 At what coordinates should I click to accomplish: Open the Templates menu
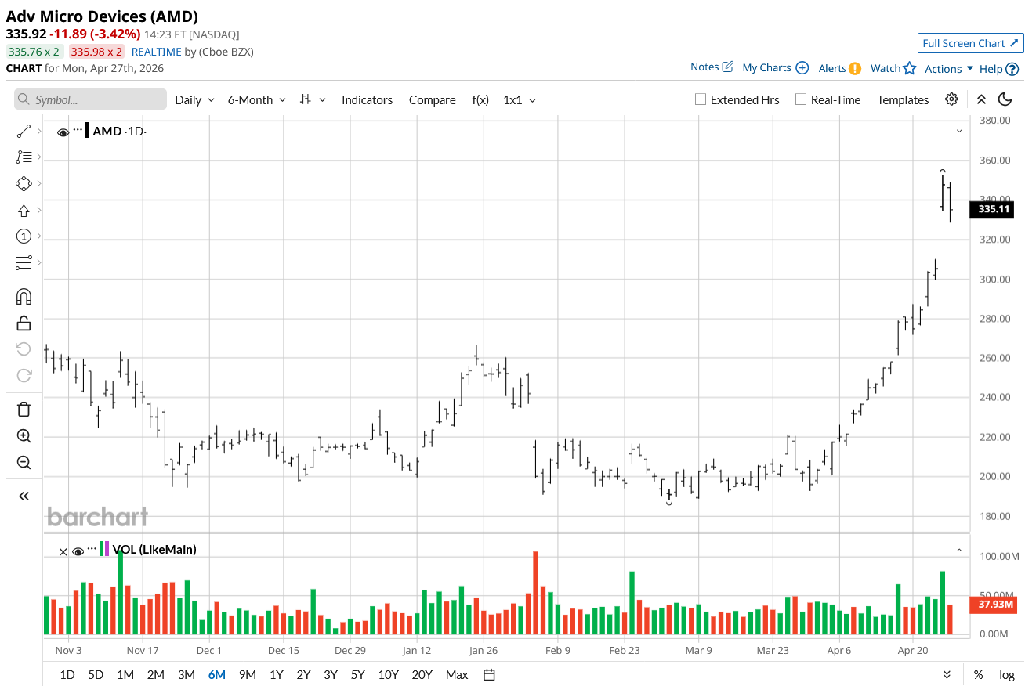tap(903, 99)
